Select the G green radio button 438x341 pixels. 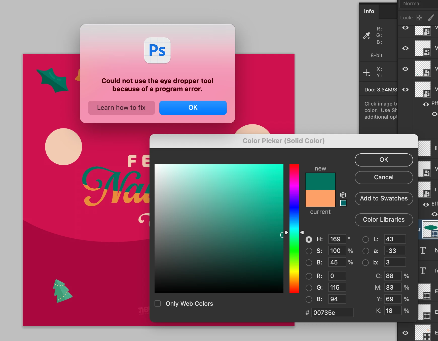[309, 288]
